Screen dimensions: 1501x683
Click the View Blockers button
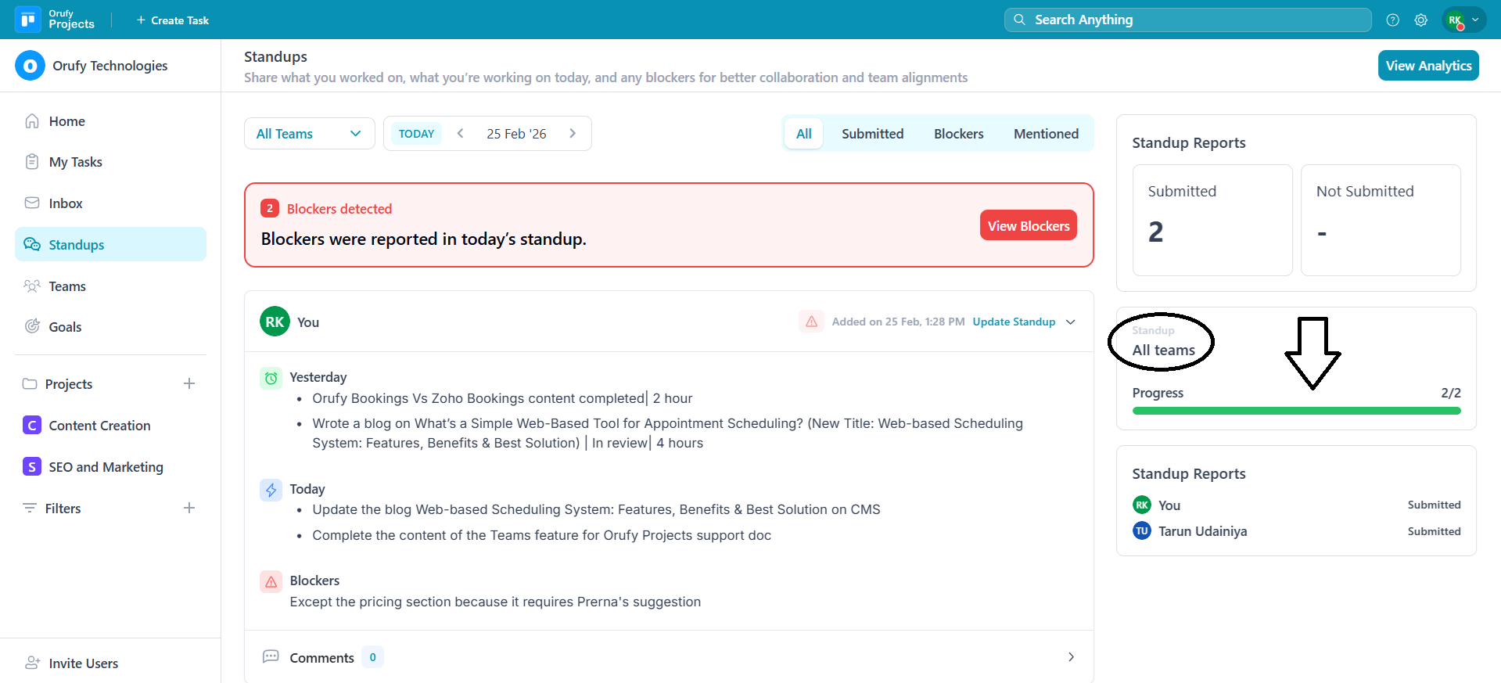(x=1028, y=225)
